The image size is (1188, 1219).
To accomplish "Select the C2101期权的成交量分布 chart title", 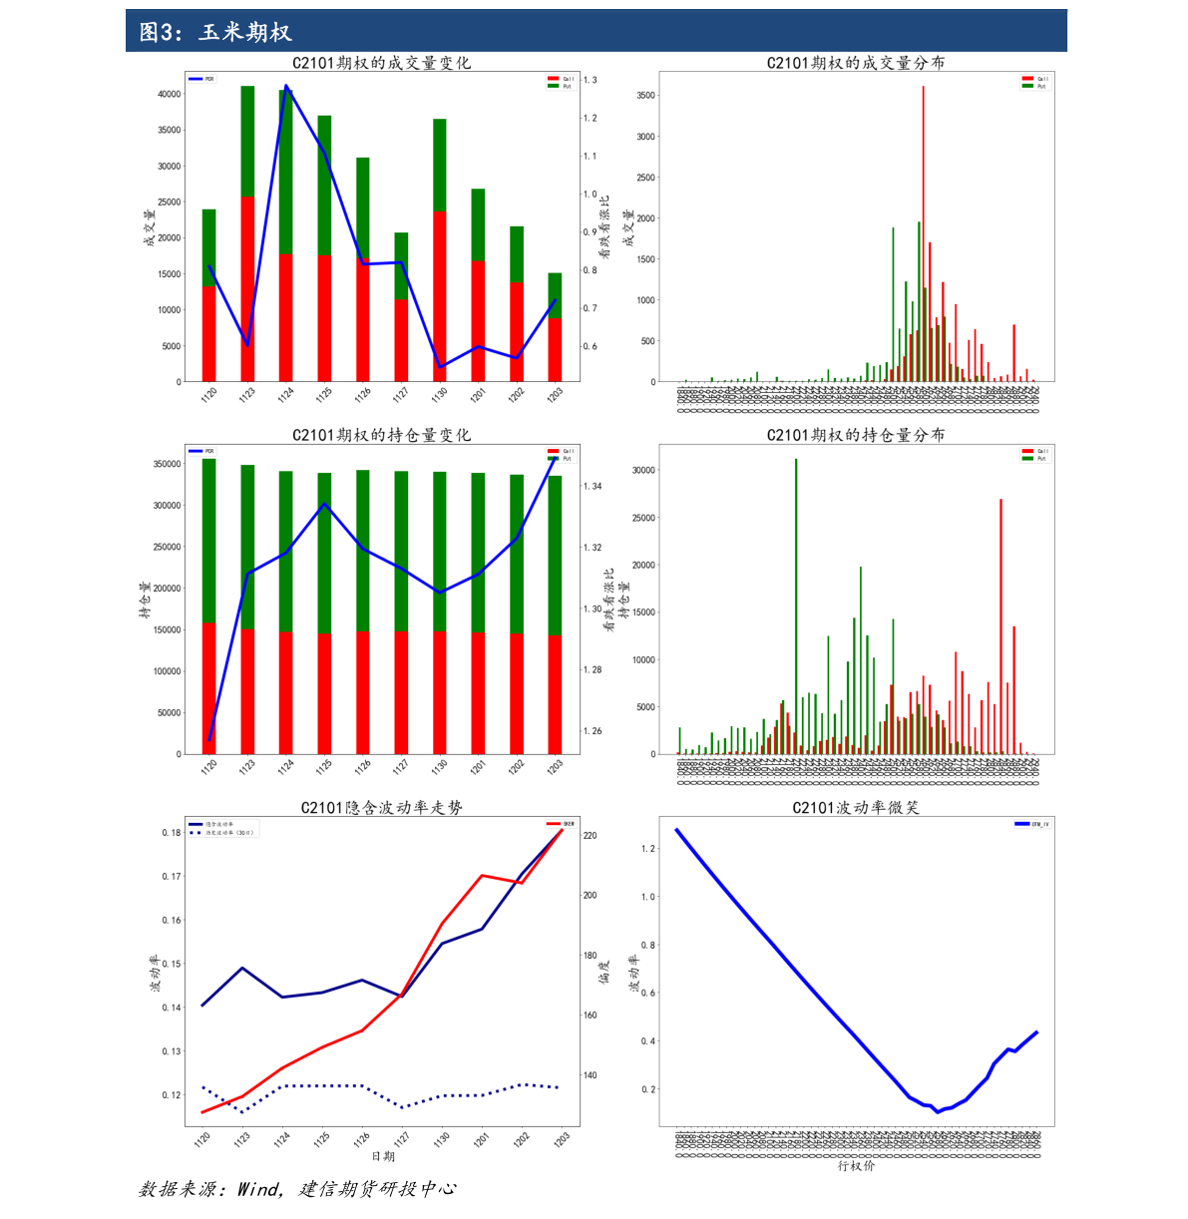I will pyautogui.click(x=856, y=63).
